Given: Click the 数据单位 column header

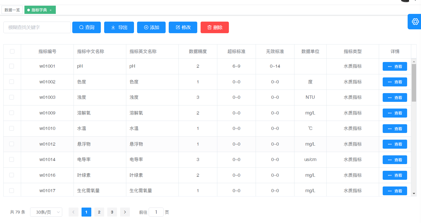Looking at the screenshot, I should (x=310, y=51).
